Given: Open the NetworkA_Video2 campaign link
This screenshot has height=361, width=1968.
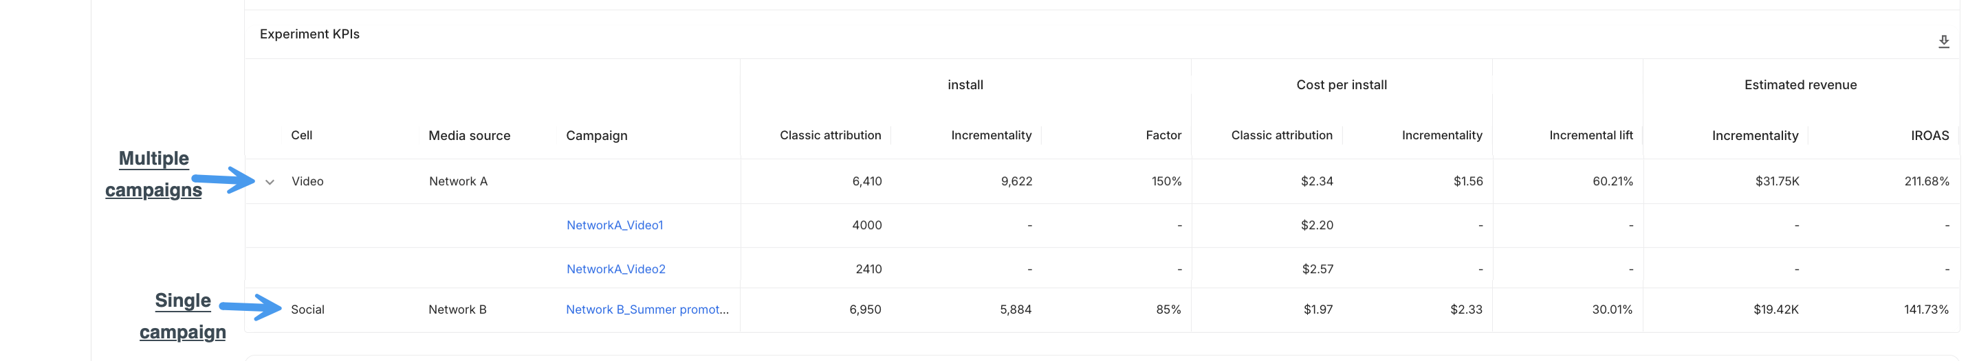Looking at the screenshot, I should pos(615,268).
